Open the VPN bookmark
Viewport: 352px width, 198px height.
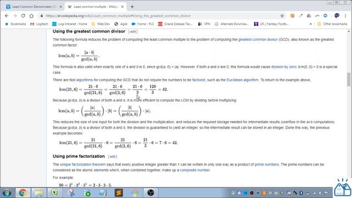(204, 24)
